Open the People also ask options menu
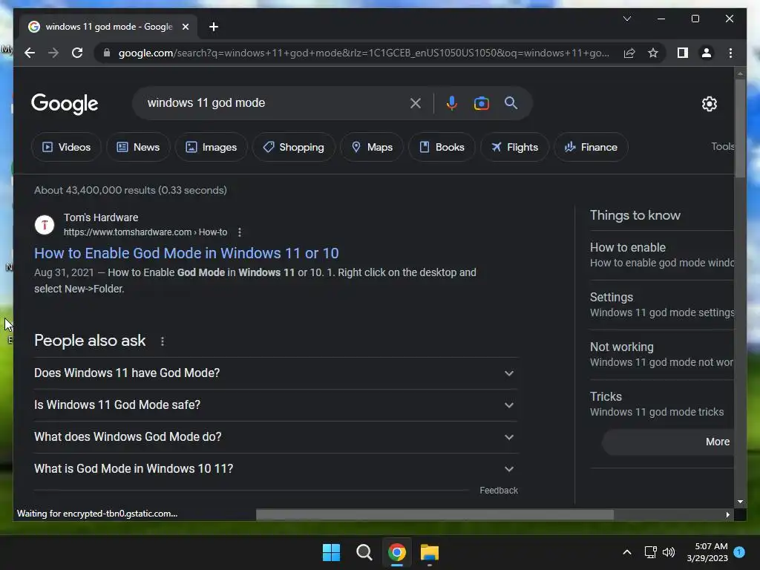760x570 pixels. coord(163,341)
